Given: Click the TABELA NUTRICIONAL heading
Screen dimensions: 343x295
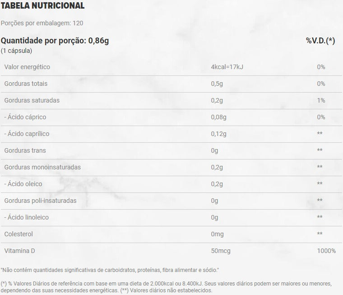Looking at the screenshot, I should click(42, 5).
